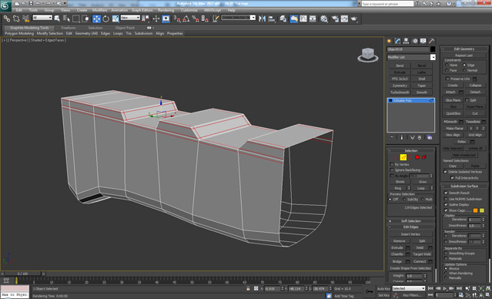Open the Hierarchy command panel tab

[x=406, y=41]
